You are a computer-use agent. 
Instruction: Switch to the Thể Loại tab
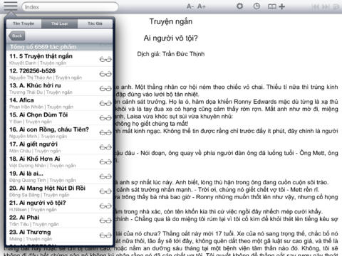59,23
